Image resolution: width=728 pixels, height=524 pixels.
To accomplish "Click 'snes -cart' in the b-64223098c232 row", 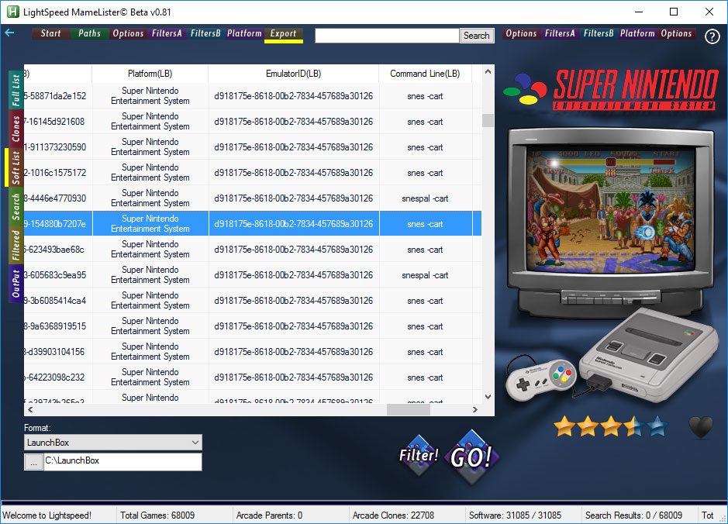I will [425, 377].
